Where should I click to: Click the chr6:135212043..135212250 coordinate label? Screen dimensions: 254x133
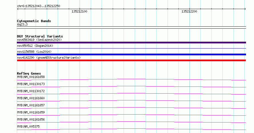coord(39,6)
